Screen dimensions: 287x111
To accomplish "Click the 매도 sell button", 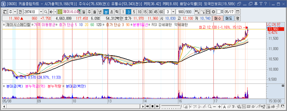I will [x=229, y=18].
